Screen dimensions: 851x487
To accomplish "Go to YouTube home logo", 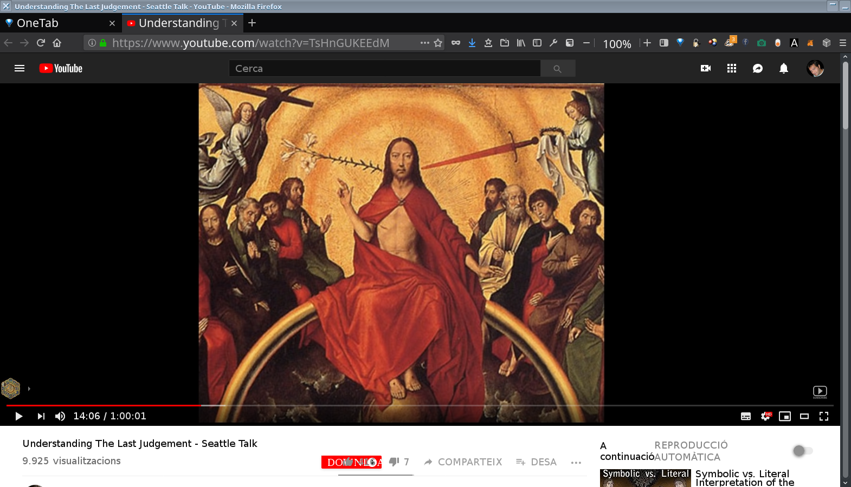I will tap(61, 68).
